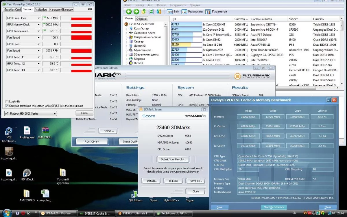Viewport: 347px width, 217px height.
Task: Click GPU-Z camera screenshot icon
Action: (x=90, y=9)
